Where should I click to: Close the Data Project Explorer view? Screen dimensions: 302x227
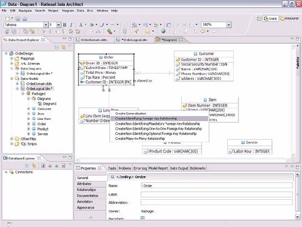pos(43,40)
